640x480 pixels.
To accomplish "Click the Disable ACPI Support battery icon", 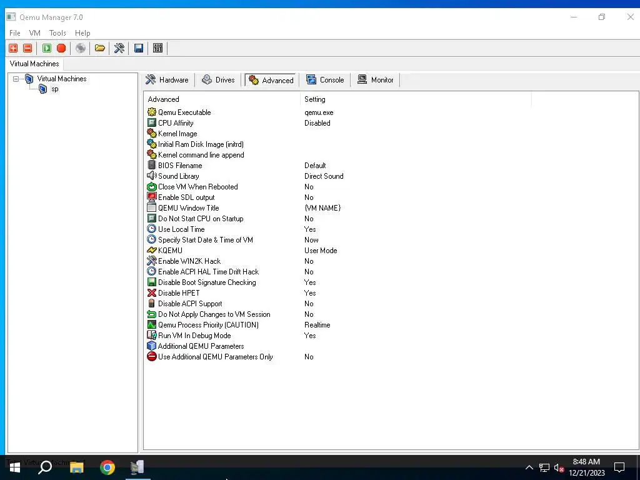I will (x=151, y=303).
